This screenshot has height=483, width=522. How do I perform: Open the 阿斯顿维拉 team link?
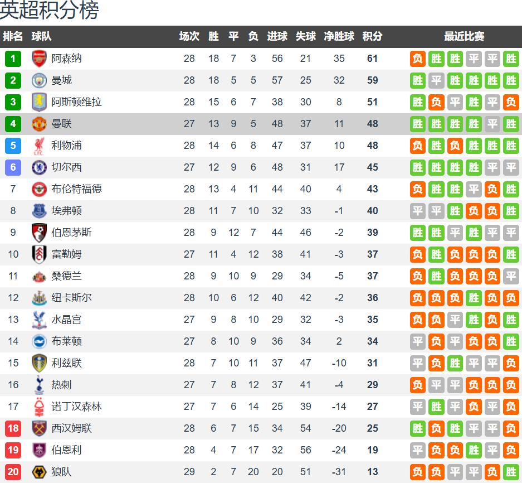tap(76, 102)
